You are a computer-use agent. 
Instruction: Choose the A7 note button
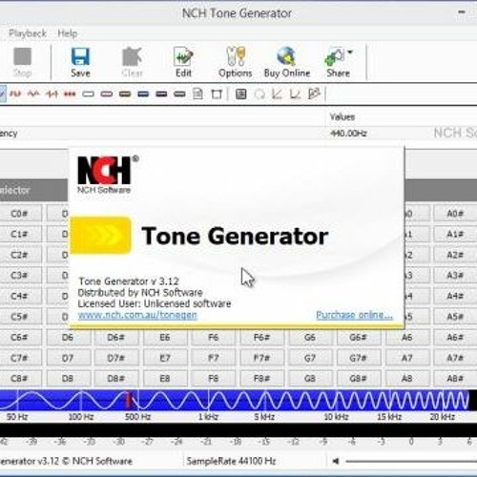(406, 358)
